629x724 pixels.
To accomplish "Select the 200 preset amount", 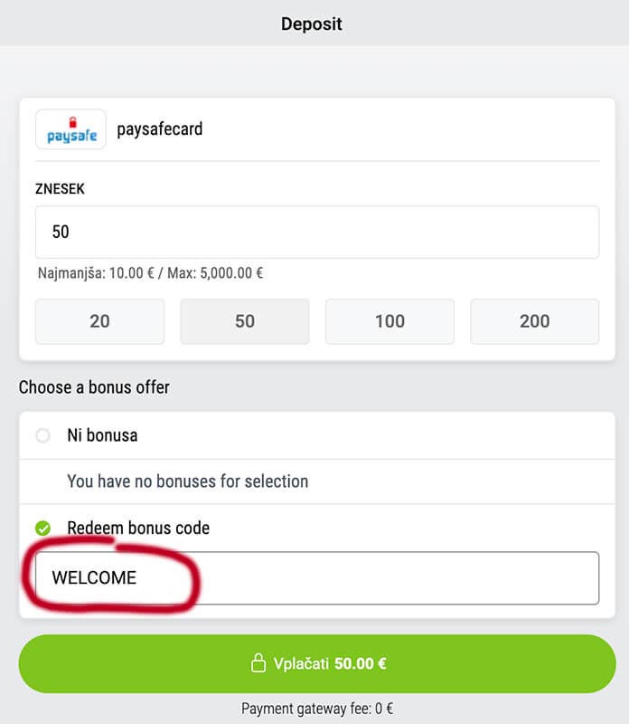I will 534,321.
